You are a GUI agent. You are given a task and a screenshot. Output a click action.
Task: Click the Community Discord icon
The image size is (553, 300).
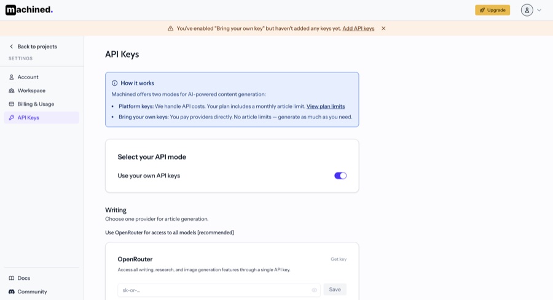pyautogui.click(x=11, y=291)
